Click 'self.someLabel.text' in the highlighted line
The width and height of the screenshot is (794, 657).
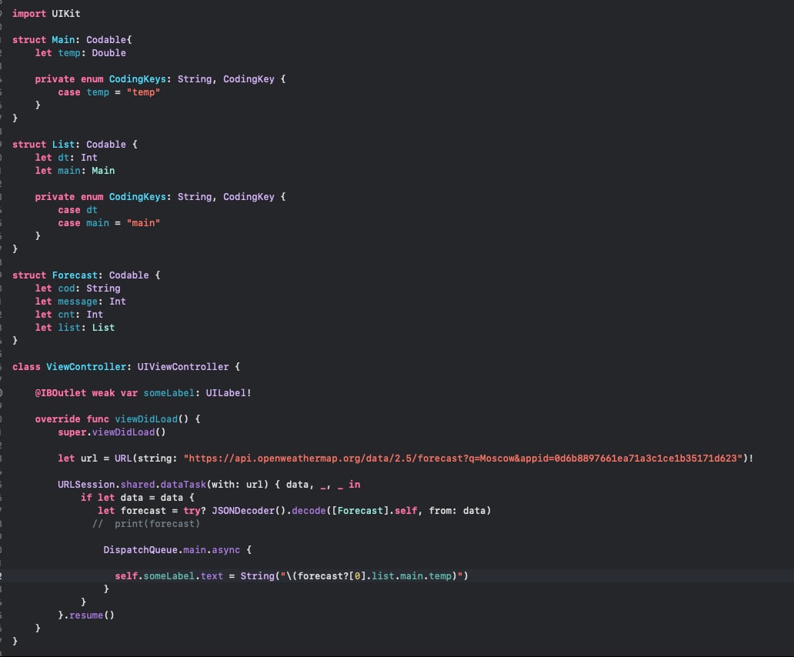point(168,576)
